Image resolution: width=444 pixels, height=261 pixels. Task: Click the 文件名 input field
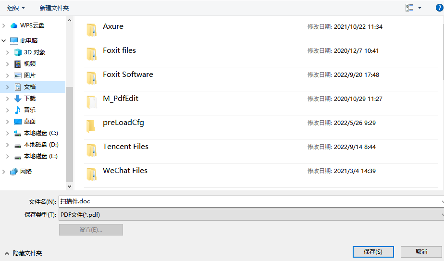(249, 201)
